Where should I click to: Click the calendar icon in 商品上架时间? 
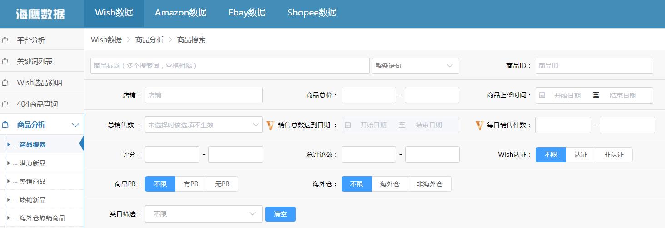(542, 96)
